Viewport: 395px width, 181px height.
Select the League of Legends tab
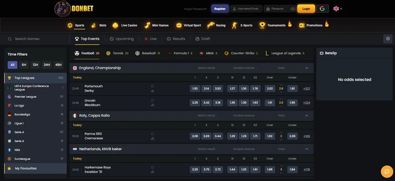click(285, 53)
